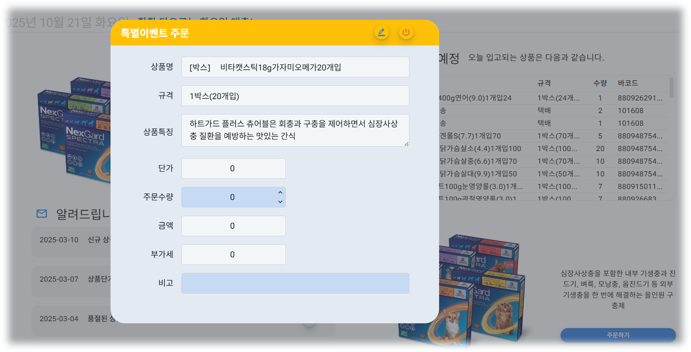The image size is (691, 352).
Task: Click the 금액 amount field
Action: pyautogui.click(x=233, y=226)
